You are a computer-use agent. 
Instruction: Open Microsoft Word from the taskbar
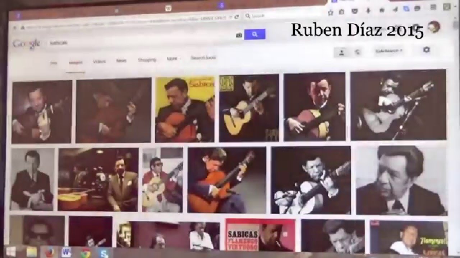(67, 252)
